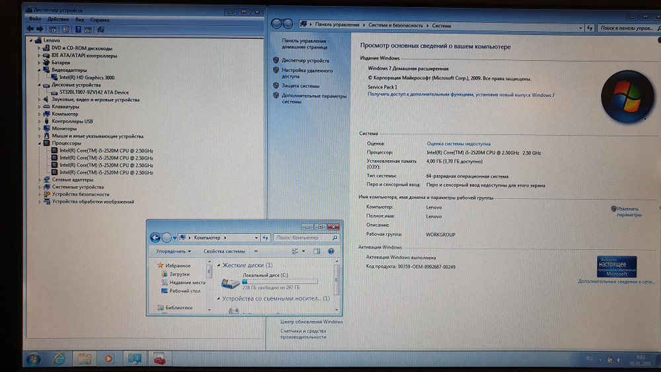Viewport: 661px width, 372px height.
Task: Toggle preview pane icon in explorer toolbar
Action: point(317,251)
